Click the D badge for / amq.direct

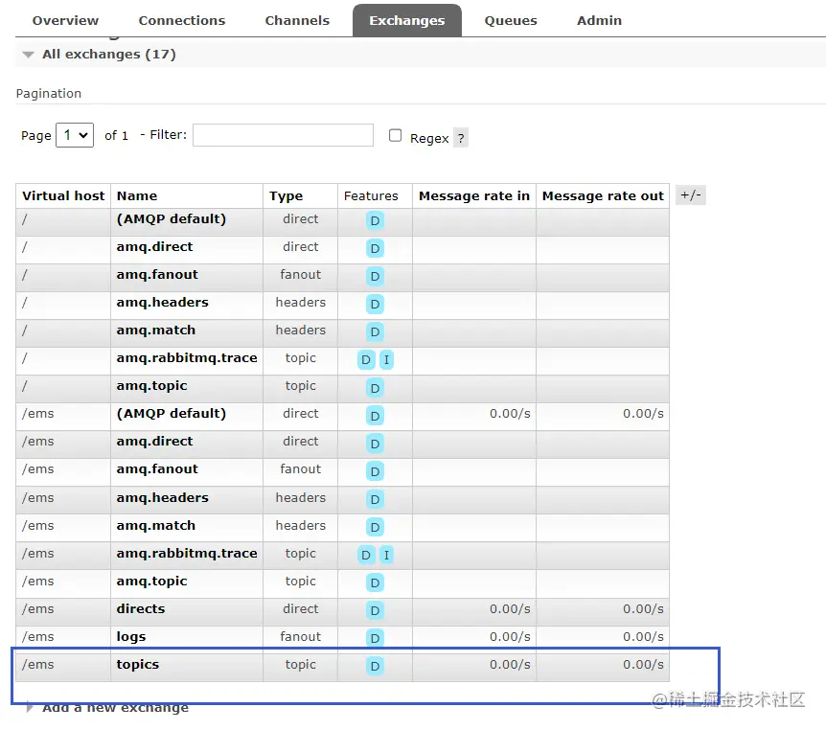(x=375, y=248)
